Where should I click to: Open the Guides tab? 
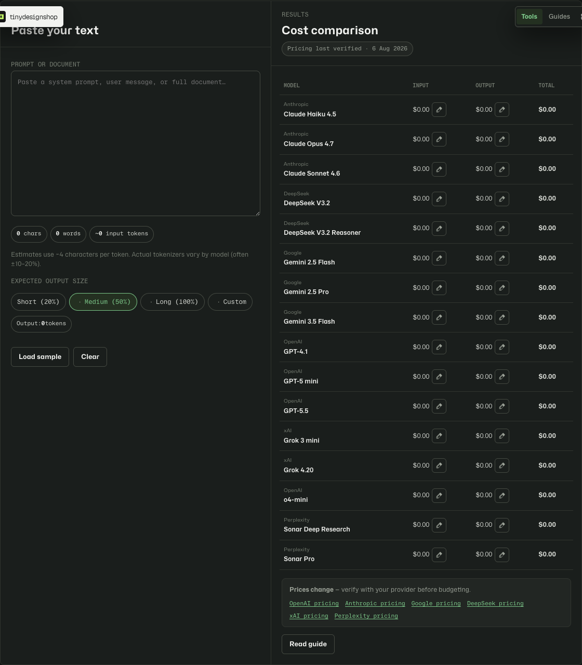559,17
